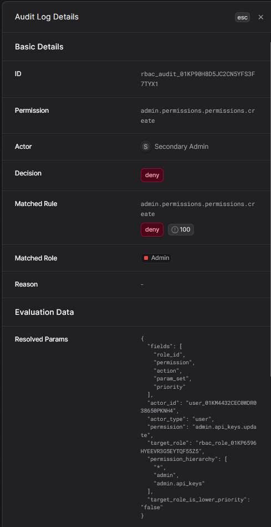This screenshot has height=527, width=271.
Task: Select the audit ID rbac_audit_01KP90H8D5JC2CN5YFS3F value
Action: tap(198, 79)
